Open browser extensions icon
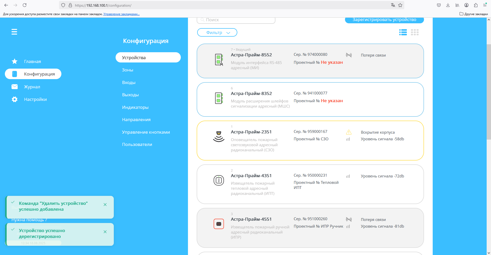 [476, 5]
